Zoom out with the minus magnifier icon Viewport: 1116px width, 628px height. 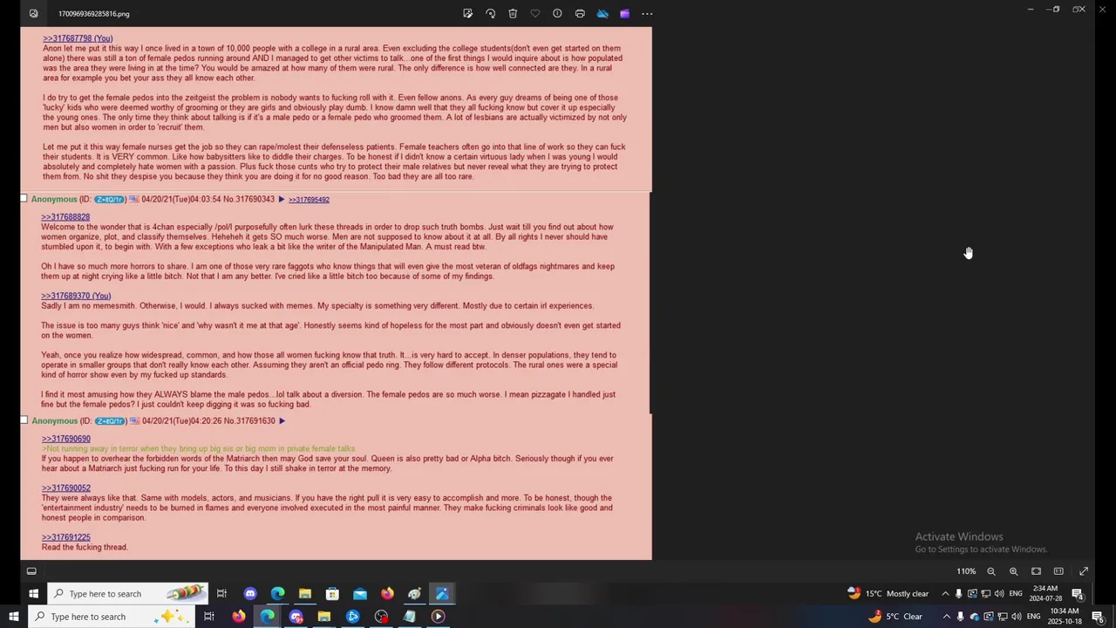click(991, 571)
